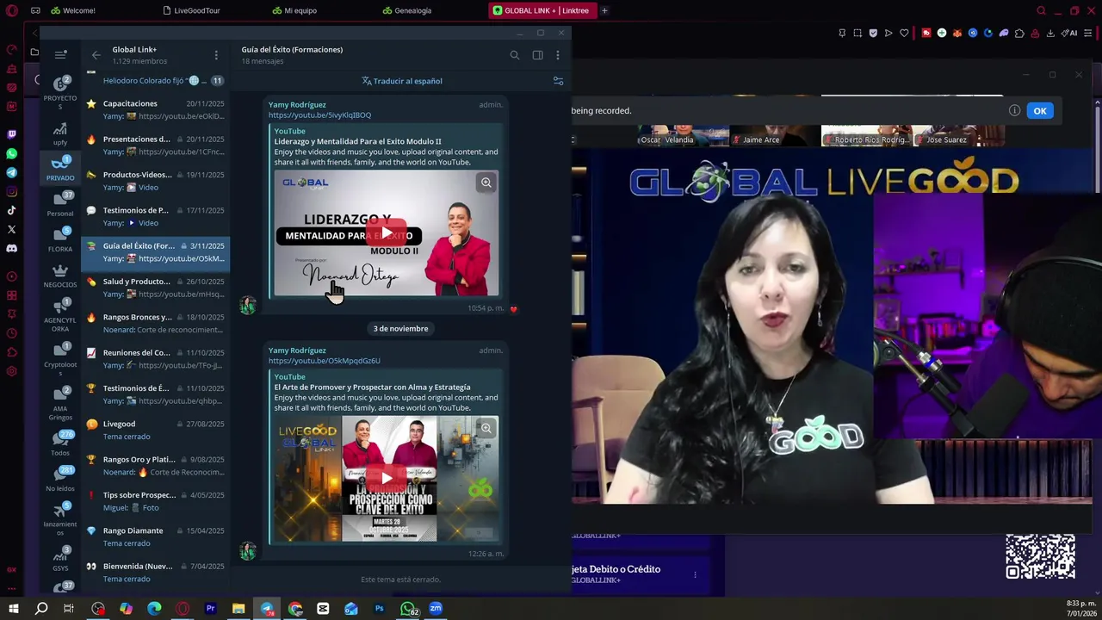Open the PROYECTOS chat folder
The width and height of the screenshot is (1102, 620).
click(60, 90)
